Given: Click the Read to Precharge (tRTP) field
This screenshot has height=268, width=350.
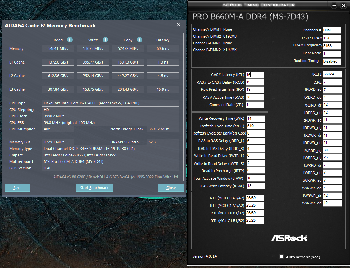Looking at the screenshot, I should tap(256, 170).
